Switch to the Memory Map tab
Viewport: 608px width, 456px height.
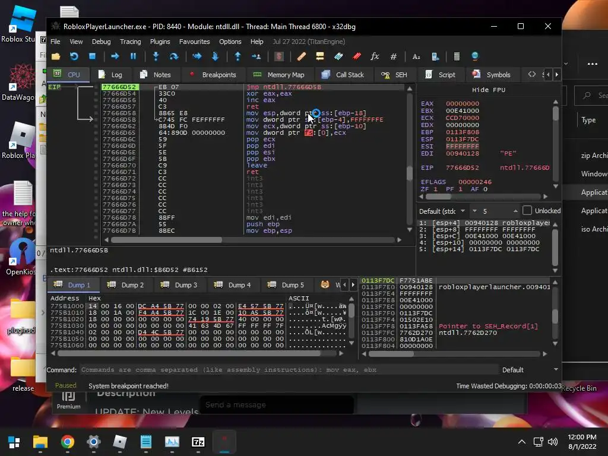pos(279,75)
